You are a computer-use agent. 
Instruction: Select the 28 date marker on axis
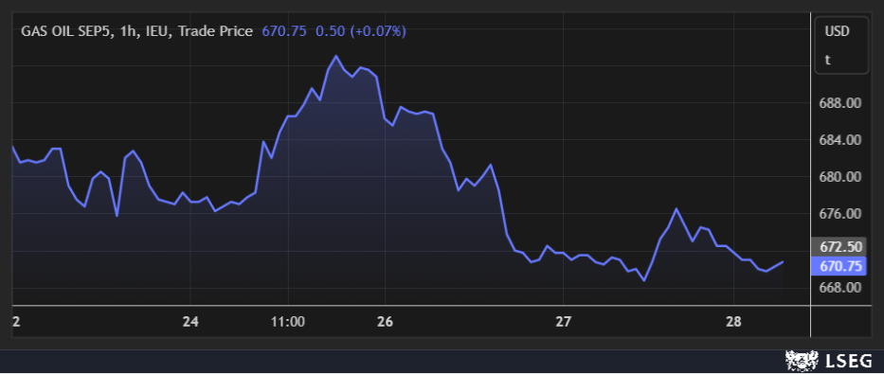tap(733, 322)
